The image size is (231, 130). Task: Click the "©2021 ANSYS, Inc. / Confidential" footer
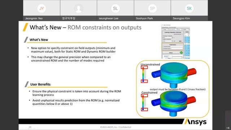tap(115, 127)
